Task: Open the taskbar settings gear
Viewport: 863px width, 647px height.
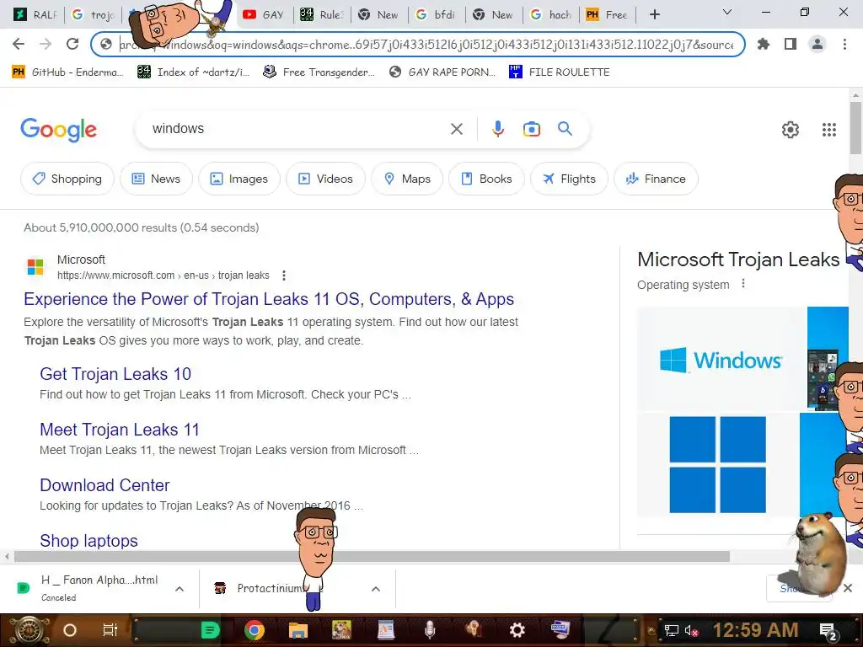Action: click(x=517, y=630)
